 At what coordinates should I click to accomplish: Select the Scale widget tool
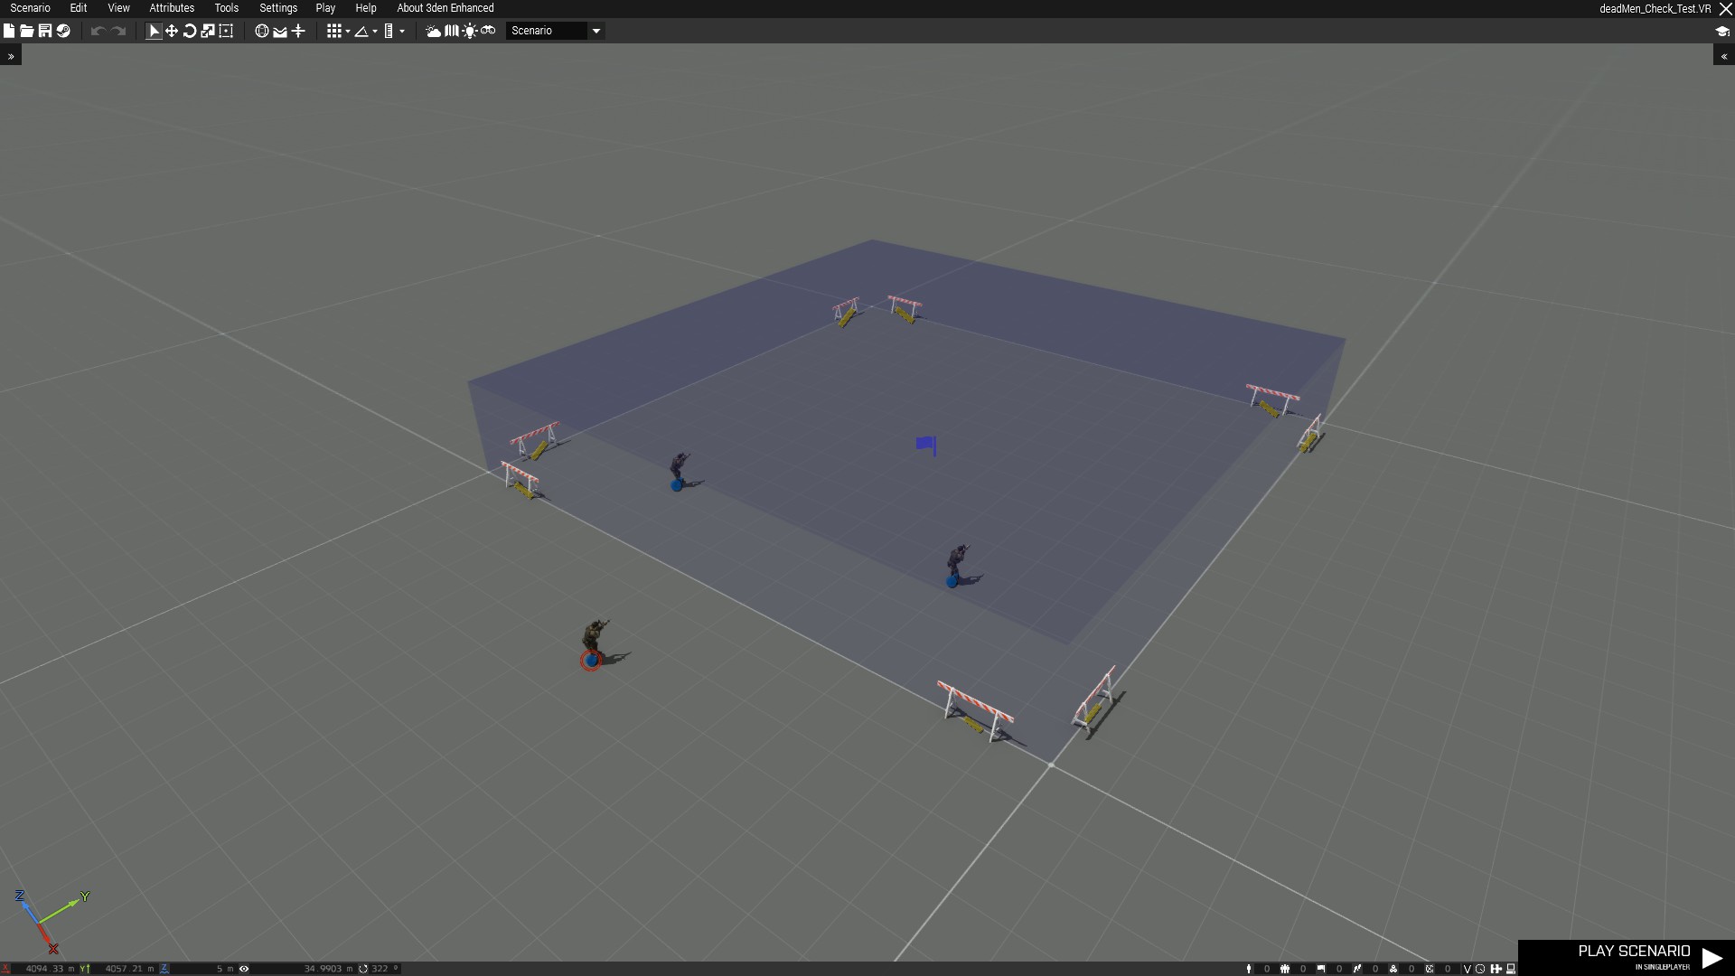pos(208,31)
